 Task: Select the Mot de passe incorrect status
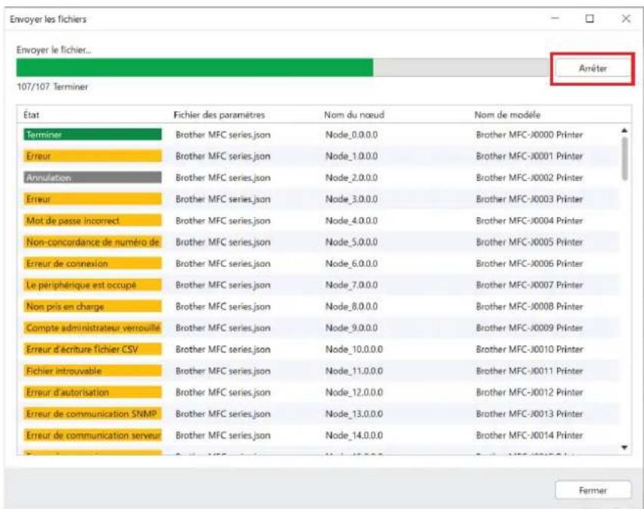[x=92, y=220]
